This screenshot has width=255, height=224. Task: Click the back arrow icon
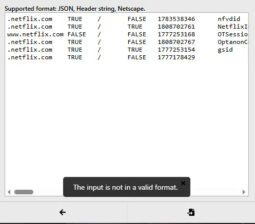pyautogui.click(x=63, y=212)
